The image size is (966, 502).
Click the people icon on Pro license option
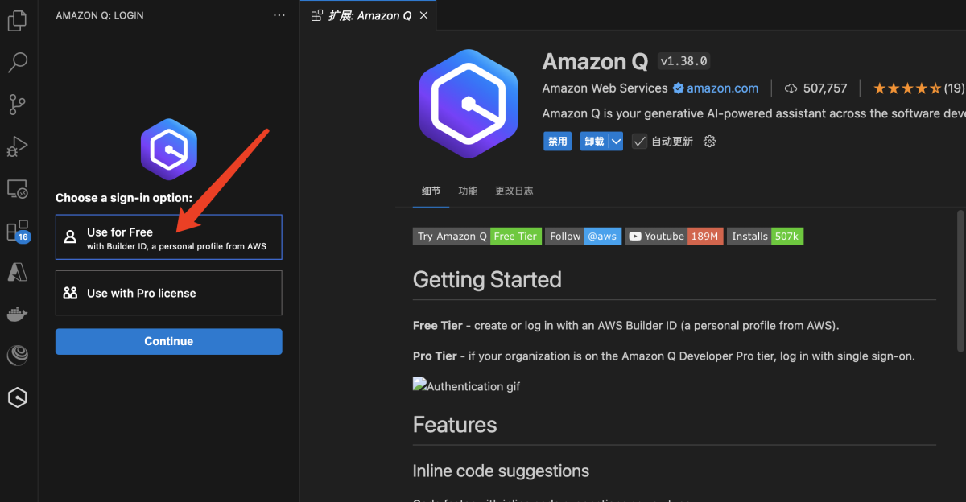71,293
